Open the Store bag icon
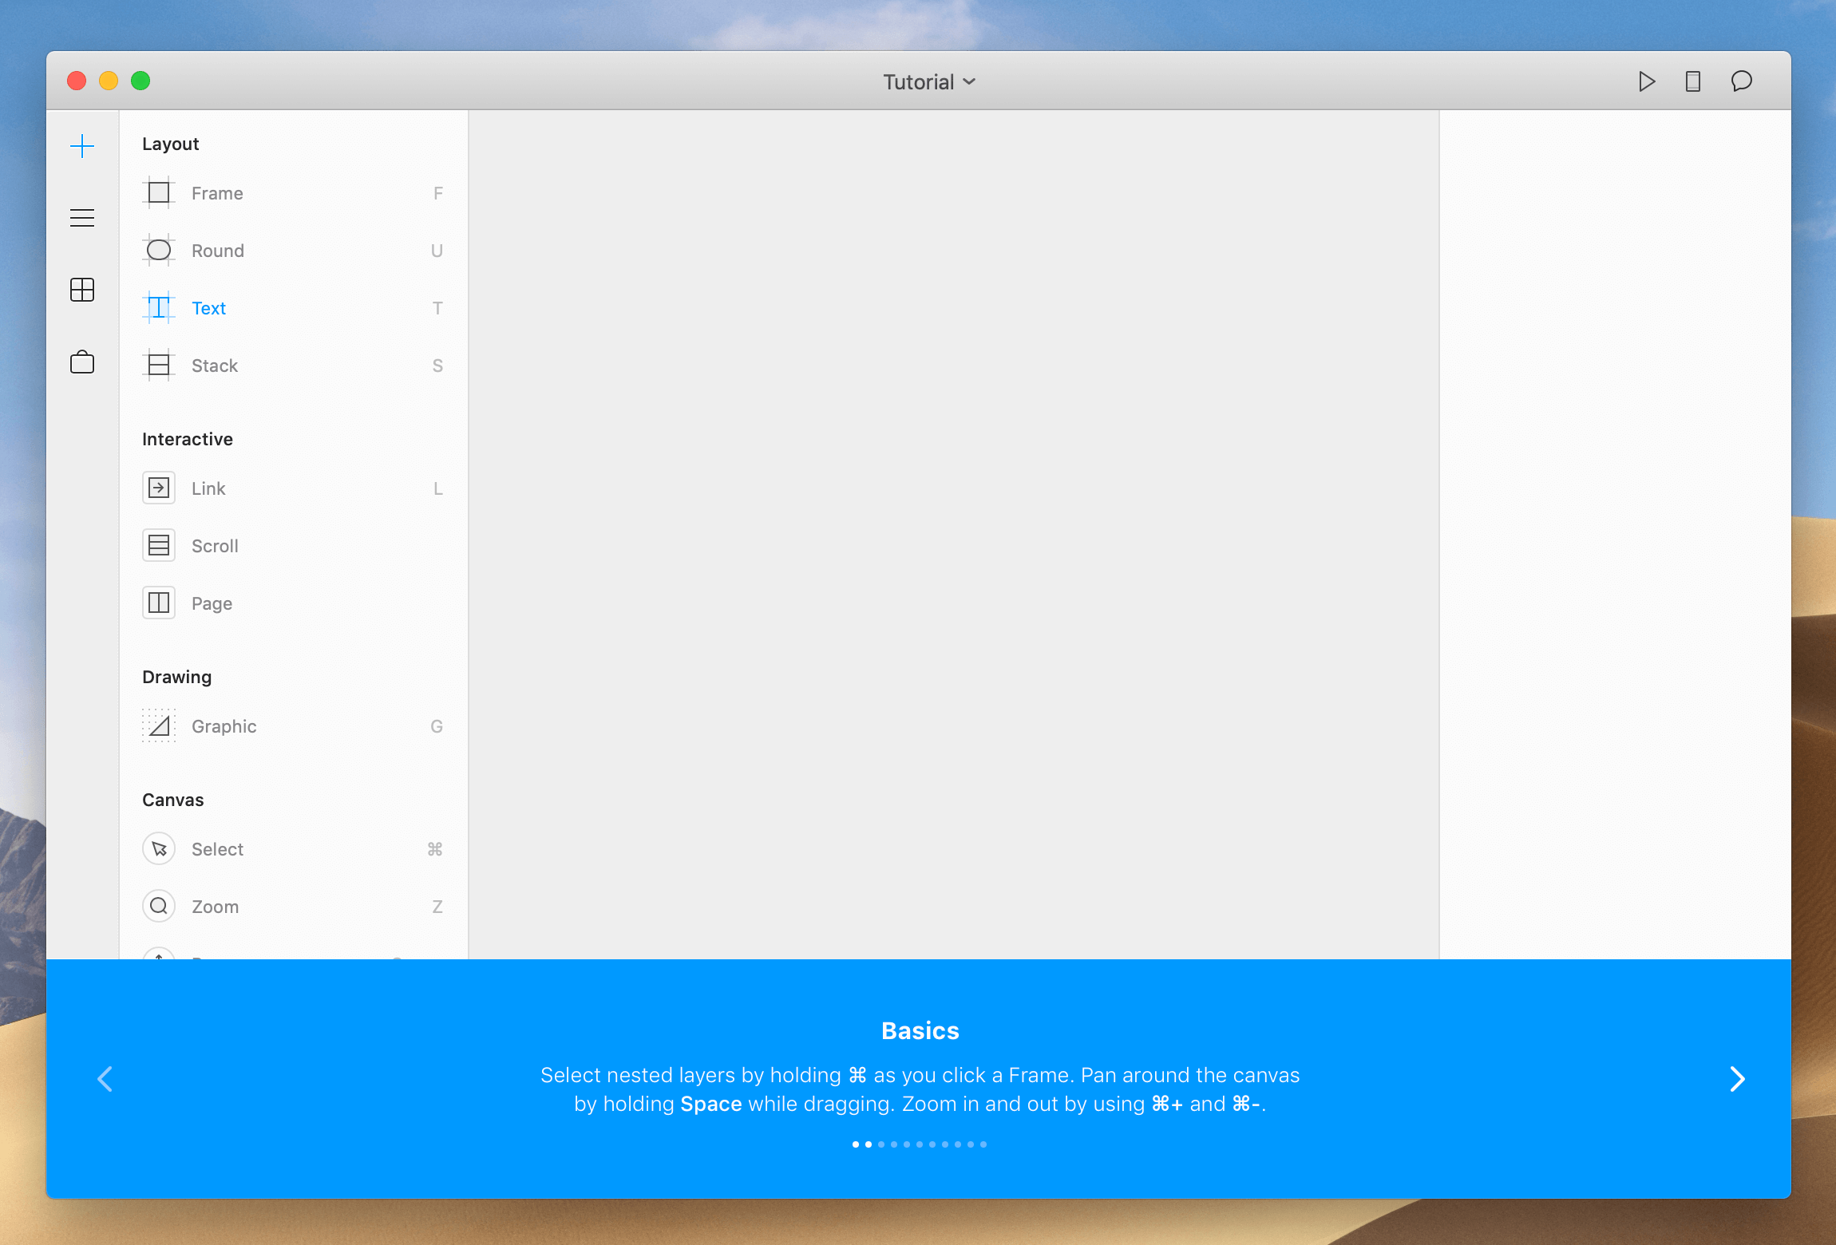1836x1245 pixels. 82,362
